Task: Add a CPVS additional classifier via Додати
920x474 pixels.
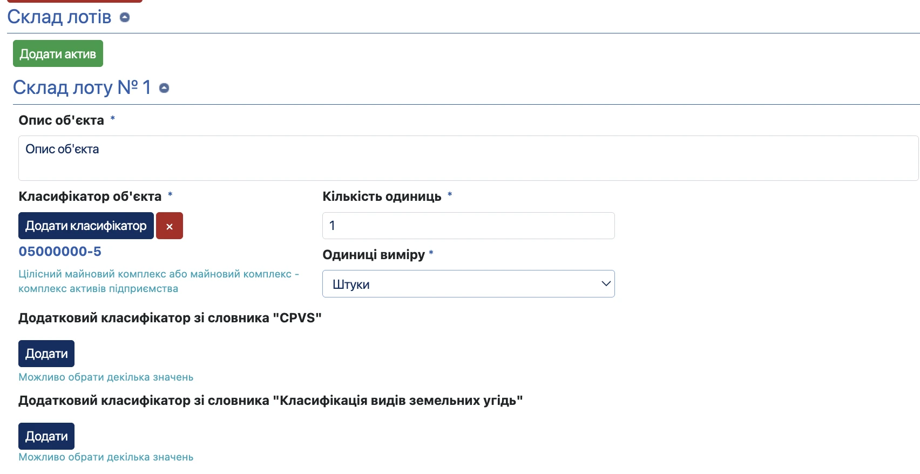Action: pyautogui.click(x=46, y=354)
